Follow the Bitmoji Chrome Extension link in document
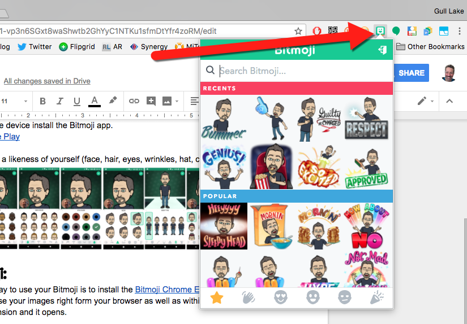 [167, 289]
